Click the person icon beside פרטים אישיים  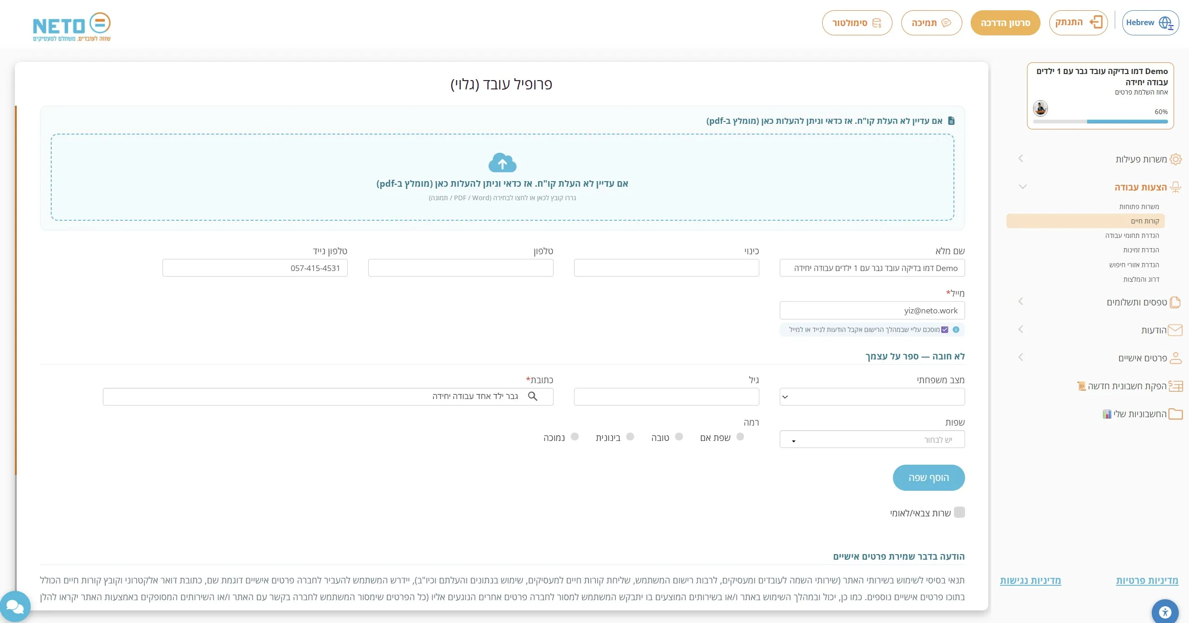pos(1176,358)
